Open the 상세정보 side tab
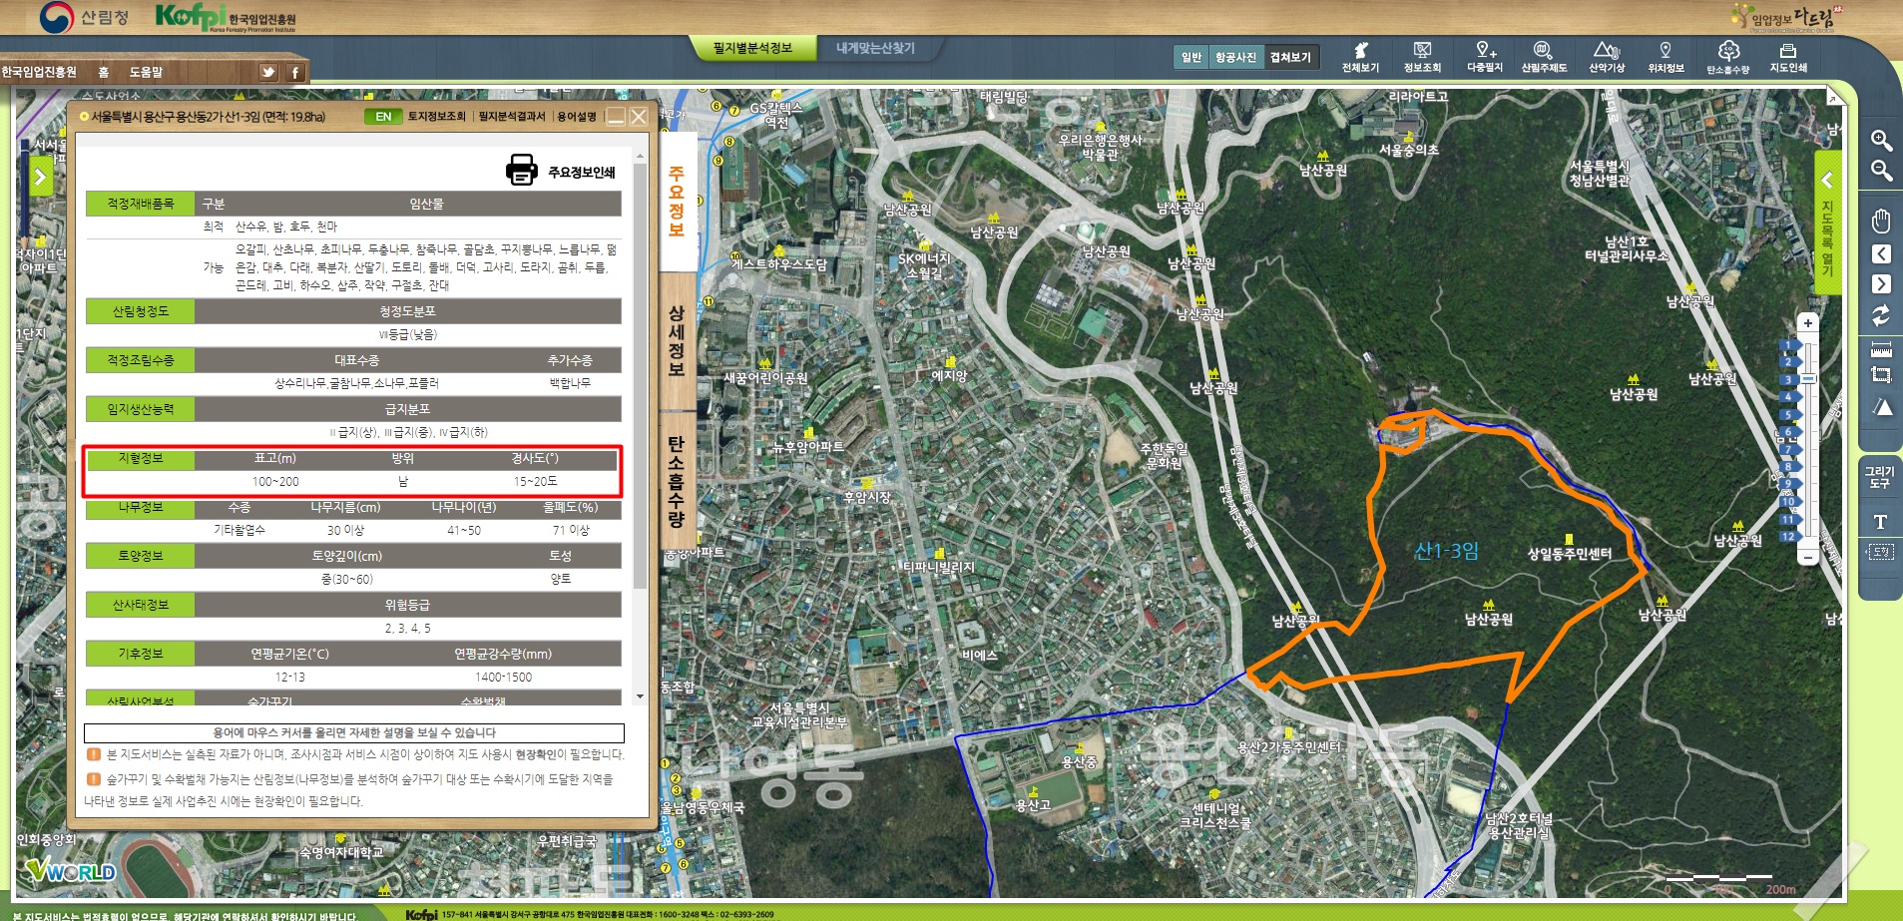 click(x=677, y=340)
